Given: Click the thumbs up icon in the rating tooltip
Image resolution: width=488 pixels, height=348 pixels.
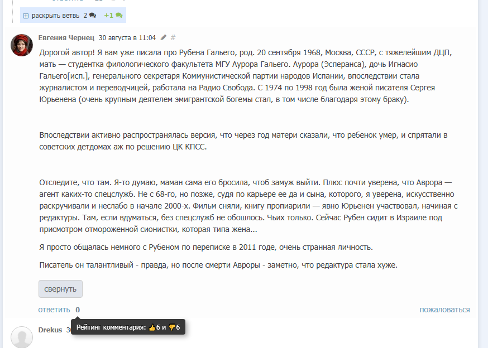Looking at the screenshot, I should pos(152,327).
